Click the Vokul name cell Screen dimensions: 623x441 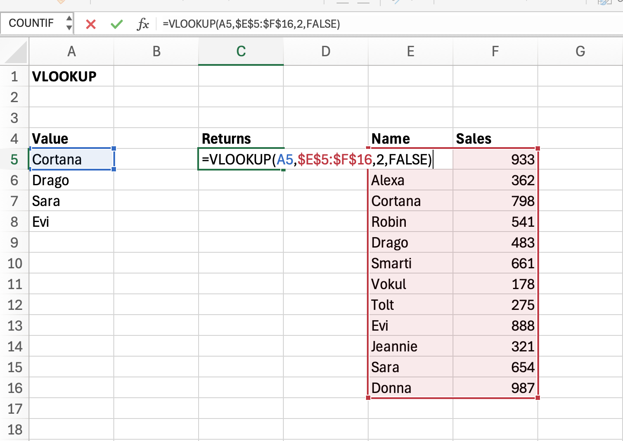(x=411, y=284)
